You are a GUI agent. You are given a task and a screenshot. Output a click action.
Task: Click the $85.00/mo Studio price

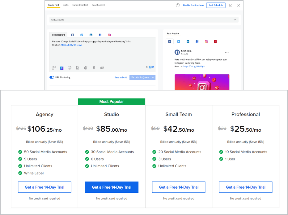pos(112,129)
